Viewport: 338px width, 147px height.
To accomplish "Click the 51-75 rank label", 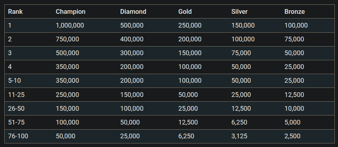I will pos(16,122).
